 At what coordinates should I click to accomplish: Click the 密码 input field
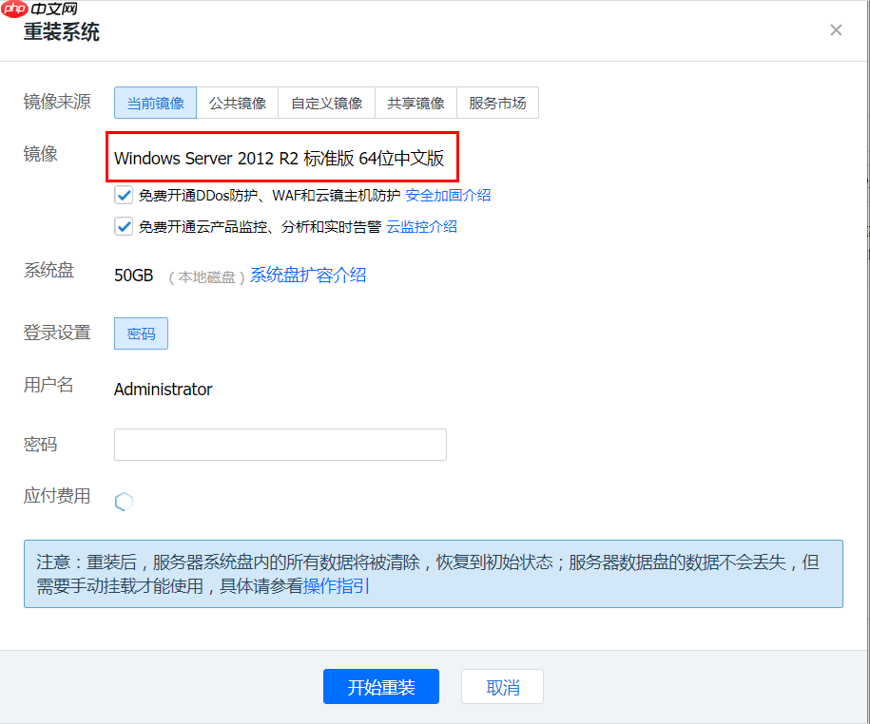point(280,444)
